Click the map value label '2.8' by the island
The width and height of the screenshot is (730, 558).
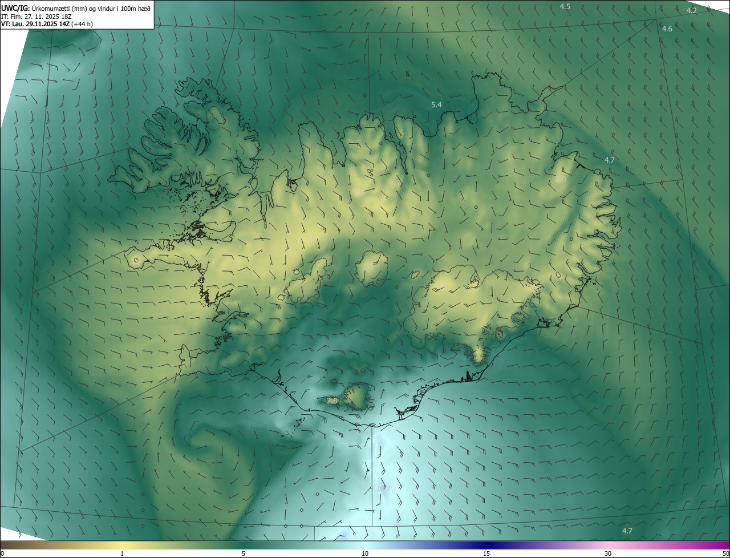pos(332,401)
